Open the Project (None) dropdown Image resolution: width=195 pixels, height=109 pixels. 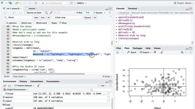coord(184,3)
